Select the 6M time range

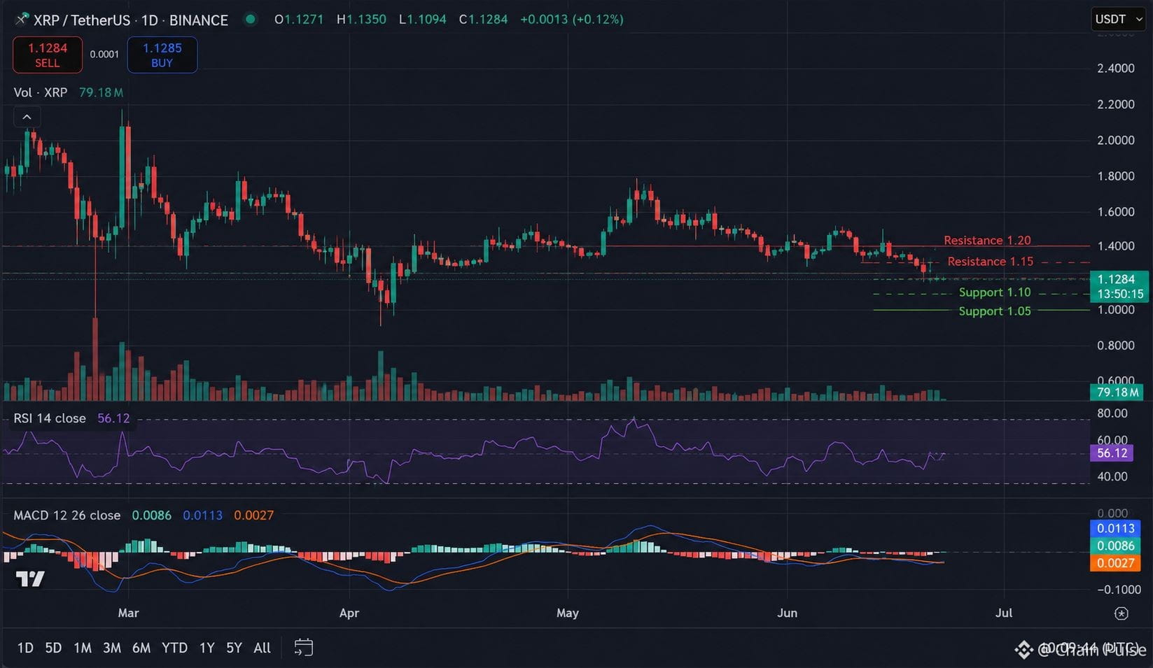coord(141,648)
